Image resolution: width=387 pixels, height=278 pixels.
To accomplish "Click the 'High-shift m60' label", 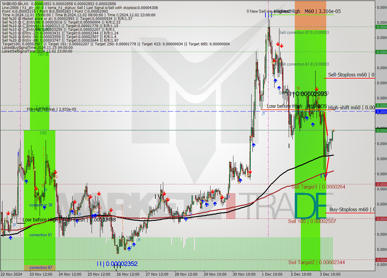I will tap(351, 108).
